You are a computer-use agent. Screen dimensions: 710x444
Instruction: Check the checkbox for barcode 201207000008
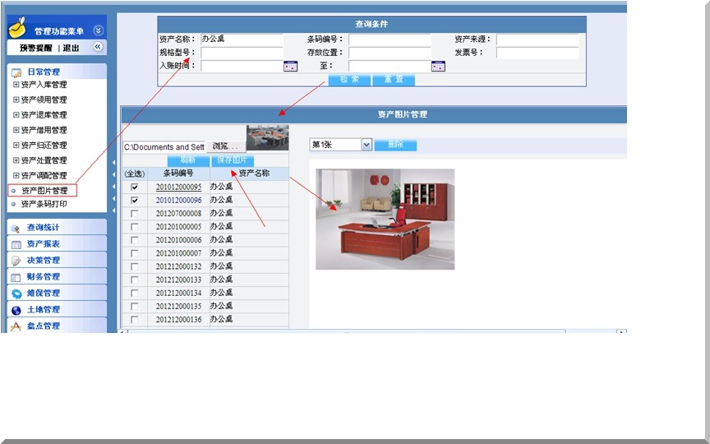coord(134,214)
